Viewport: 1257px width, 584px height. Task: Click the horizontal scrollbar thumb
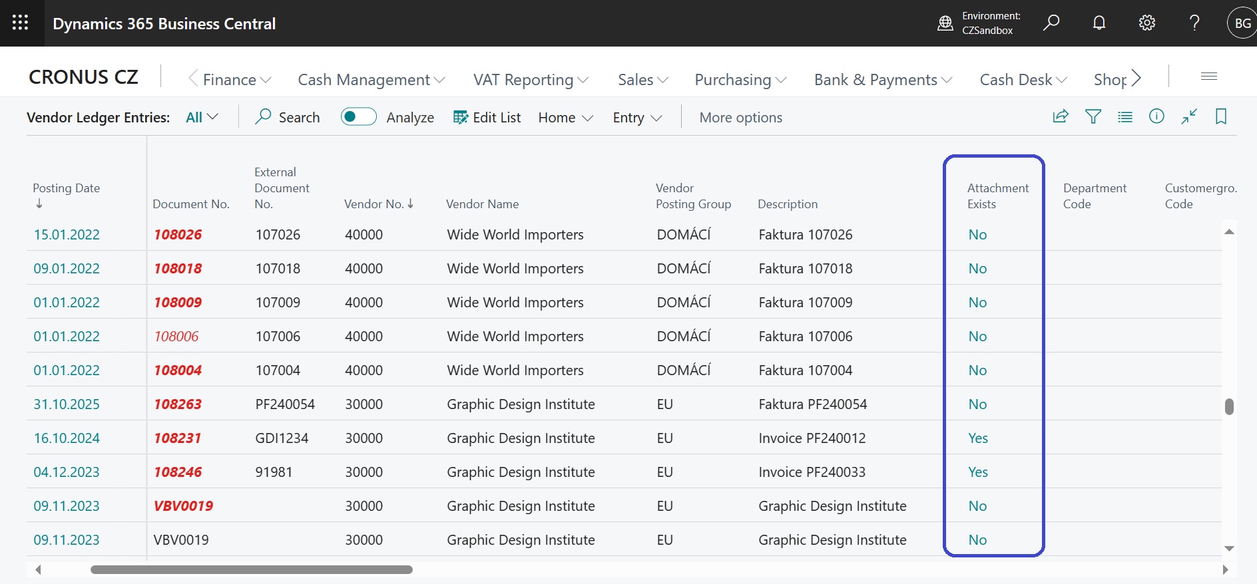pos(251,569)
